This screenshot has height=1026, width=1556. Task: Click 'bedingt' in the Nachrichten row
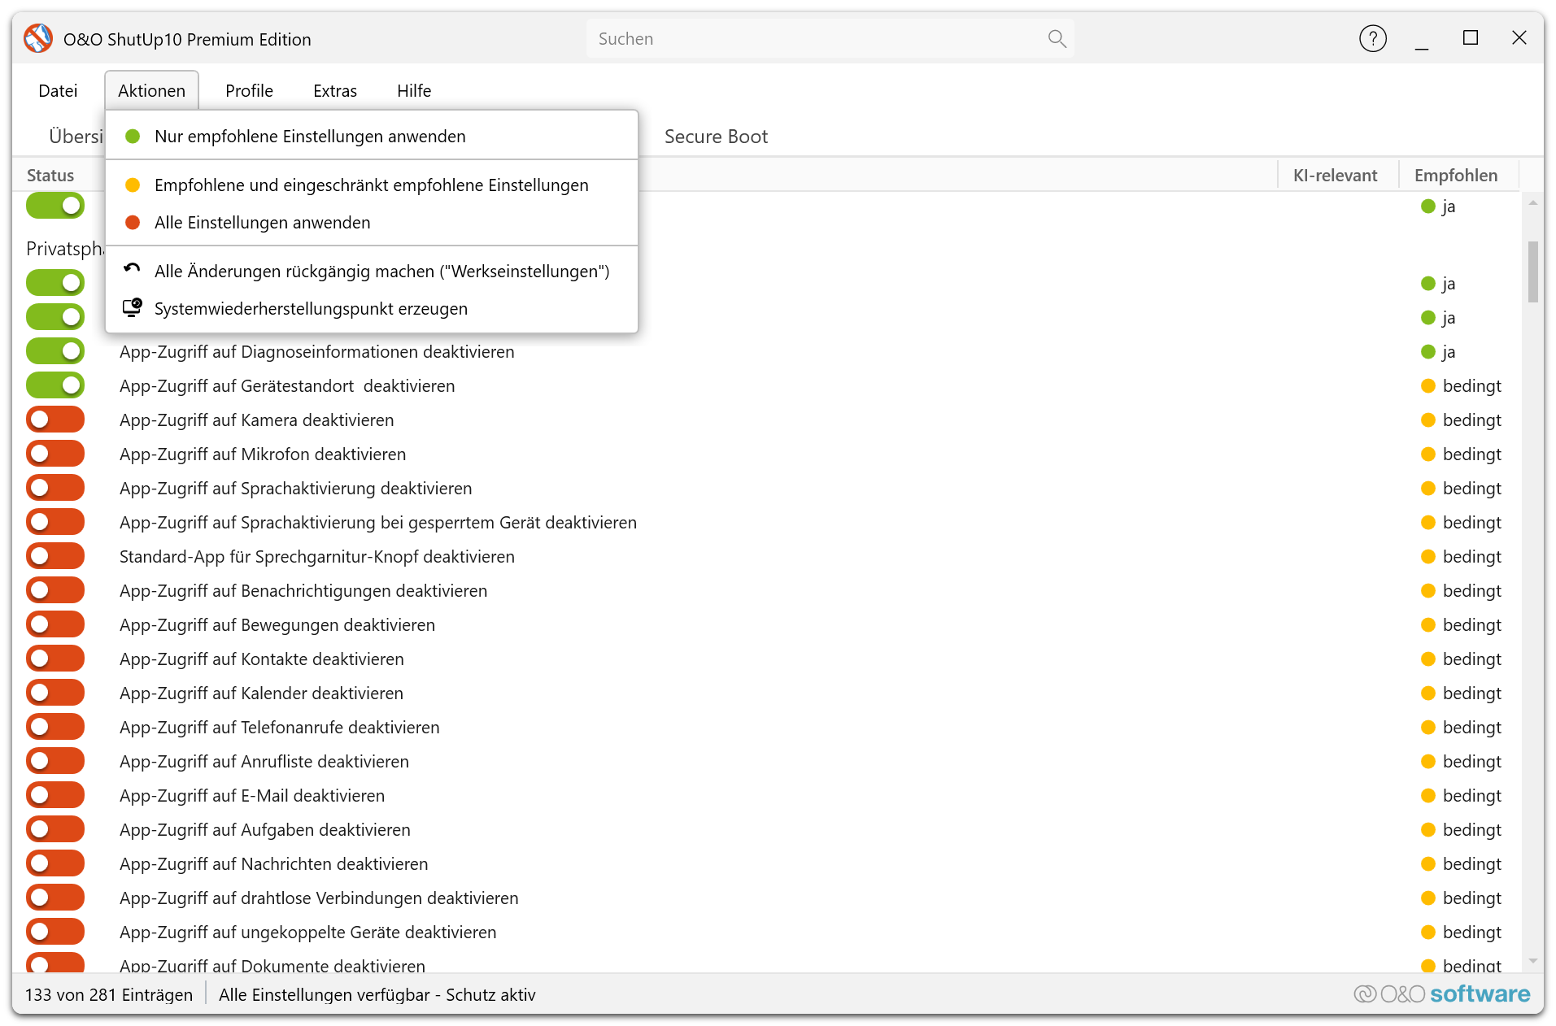[1471, 863]
